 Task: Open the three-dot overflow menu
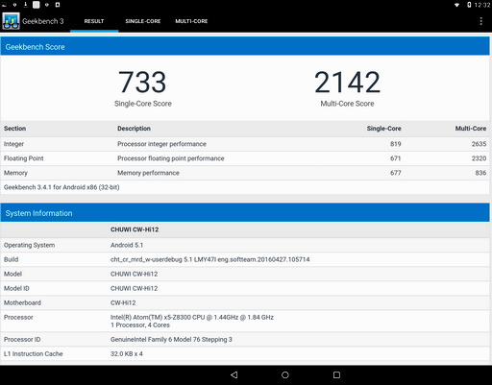click(480, 21)
